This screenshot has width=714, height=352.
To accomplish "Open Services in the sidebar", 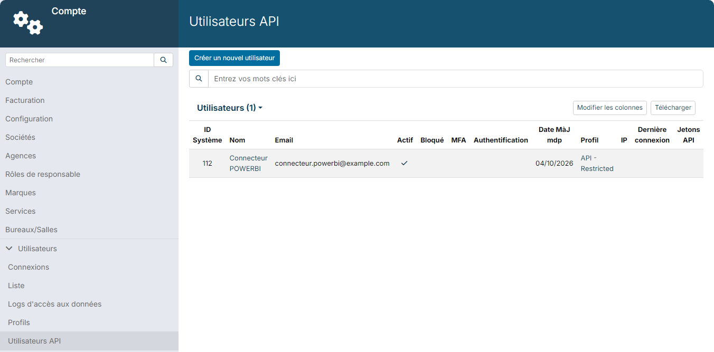I will (21, 211).
